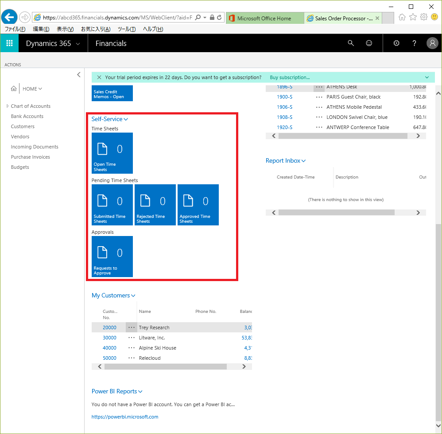Expand the trial notification chevron
Viewport: 442px width, 434px height.
[427, 77]
